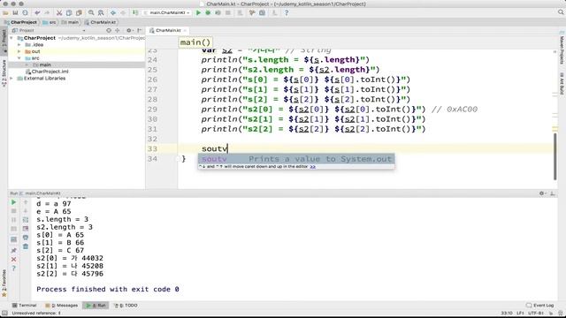Click the Undo arrow in toolbar

tap(37, 12)
